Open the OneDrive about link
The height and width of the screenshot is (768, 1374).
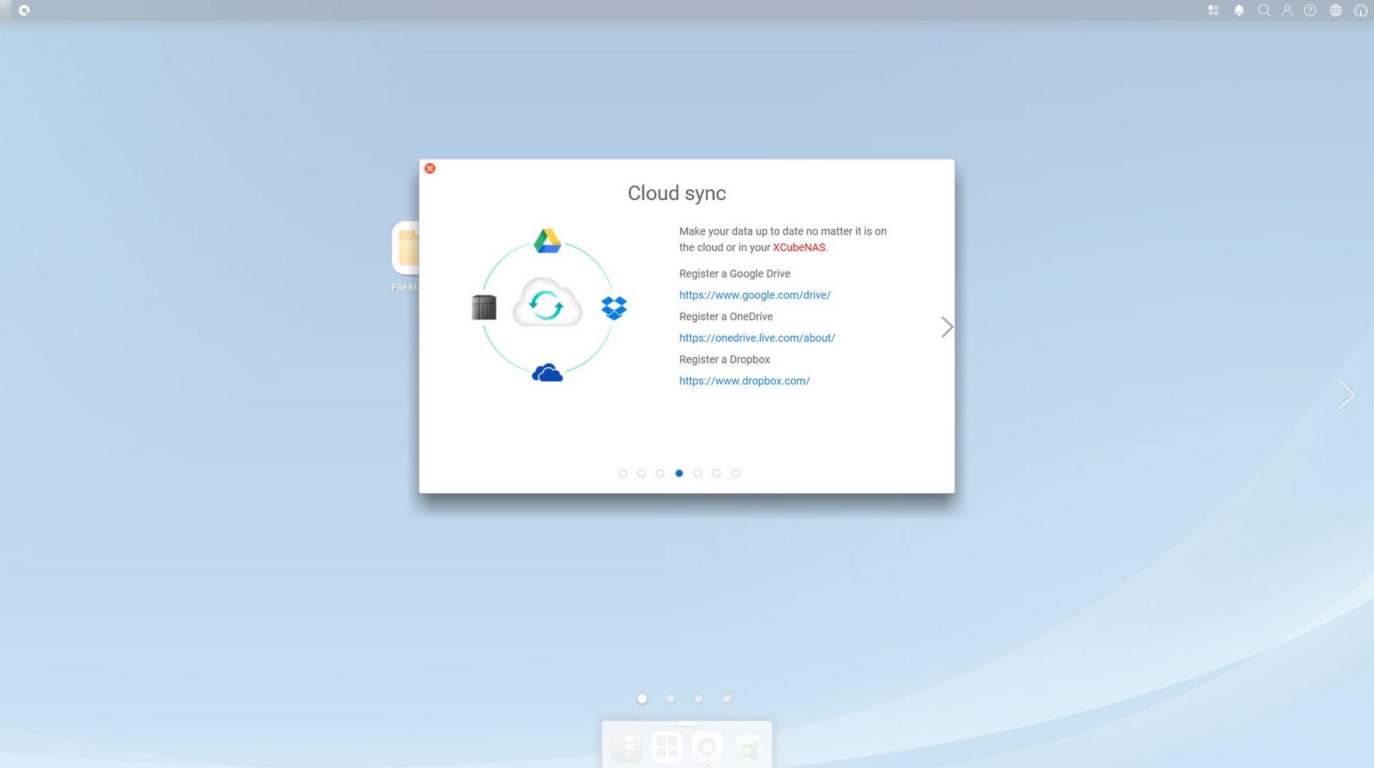click(756, 338)
